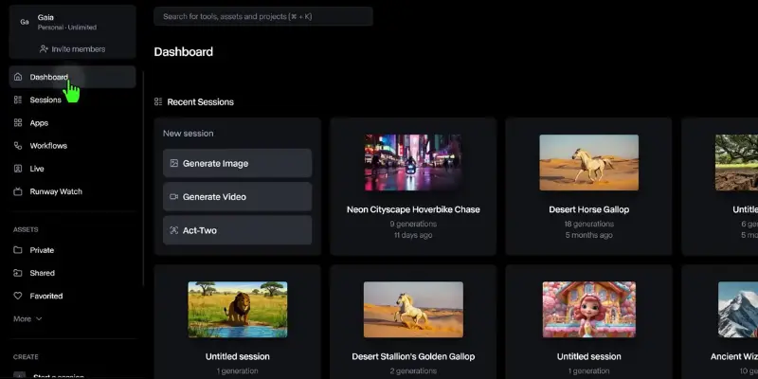Click the Shared folder icon

(x=18, y=273)
